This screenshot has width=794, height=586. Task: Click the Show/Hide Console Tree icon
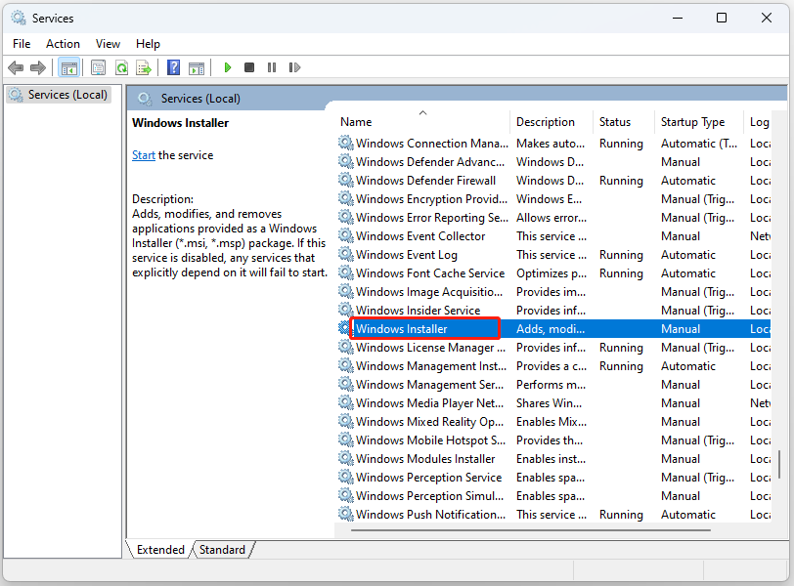tap(68, 67)
